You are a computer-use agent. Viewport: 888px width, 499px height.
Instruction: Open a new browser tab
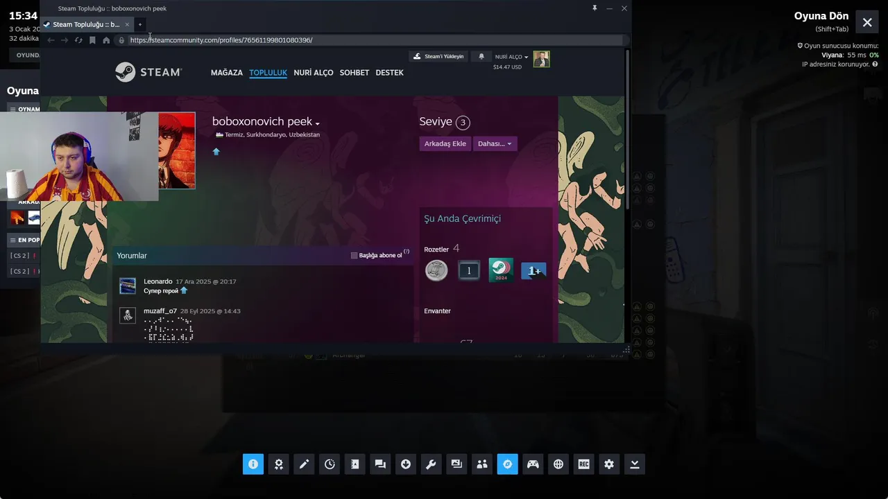point(139,24)
